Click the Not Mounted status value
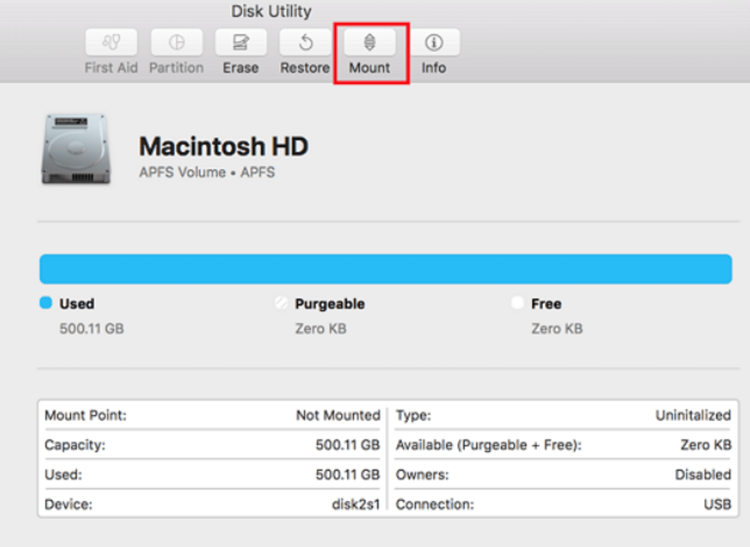The width and height of the screenshot is (750, 547). (x=338, y=415)
